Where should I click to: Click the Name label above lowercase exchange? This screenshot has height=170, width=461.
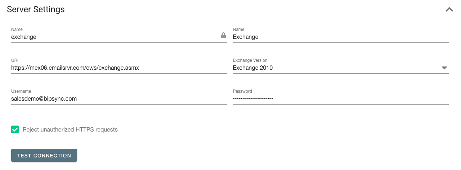pos(17,29)
